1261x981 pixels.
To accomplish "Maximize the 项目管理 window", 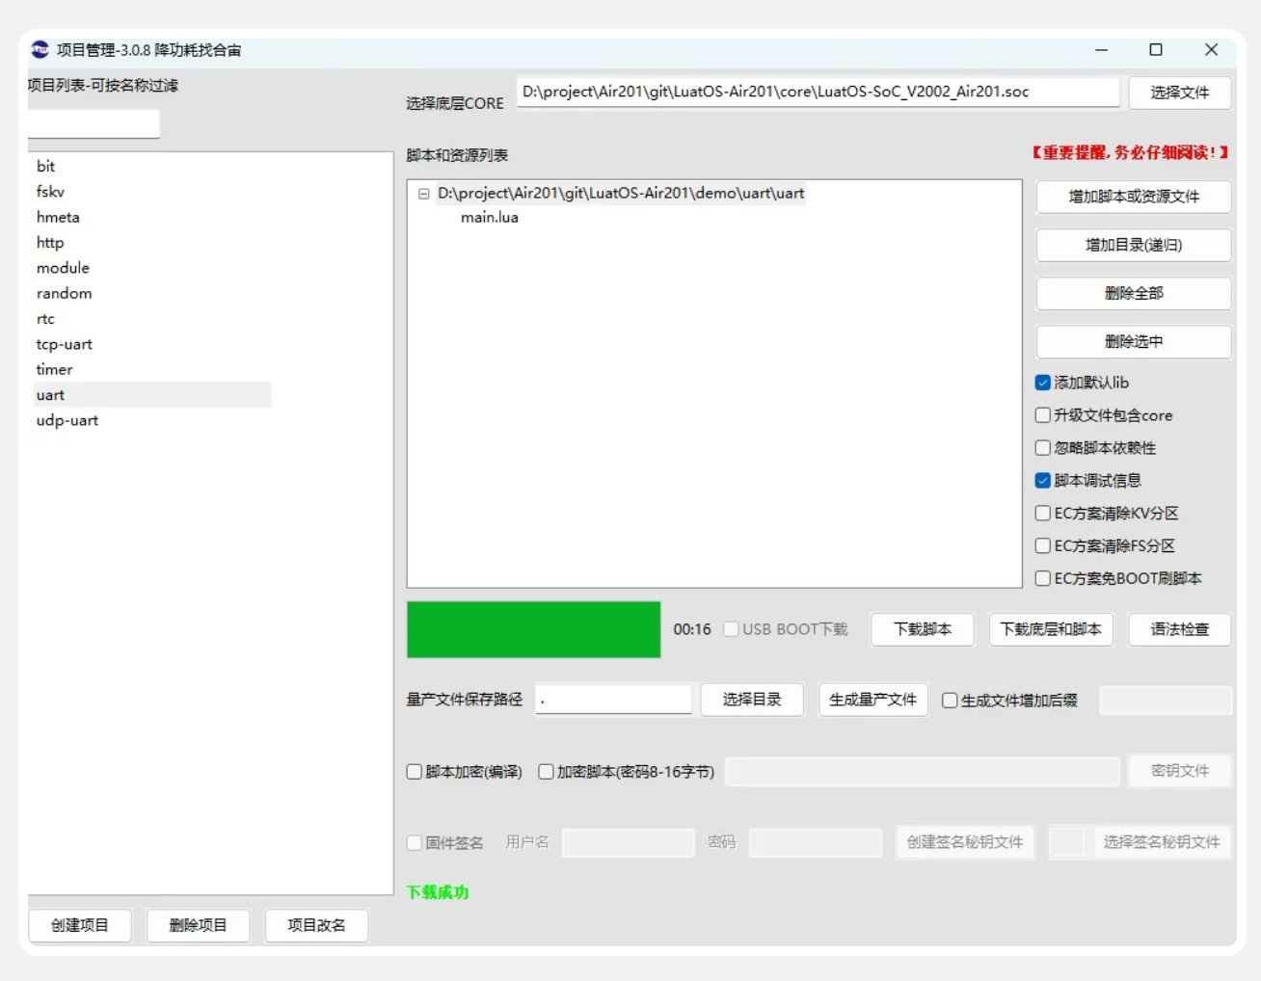I will point(1156,50).
